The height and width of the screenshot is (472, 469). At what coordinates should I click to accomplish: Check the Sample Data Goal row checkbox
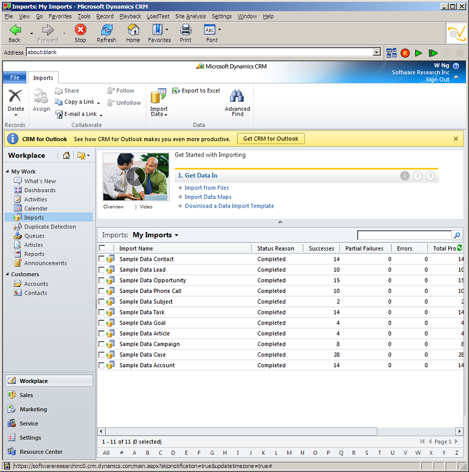point(101,323)
